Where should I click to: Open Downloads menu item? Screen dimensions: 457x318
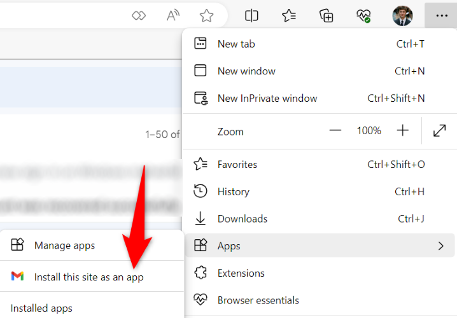point(320,219)
